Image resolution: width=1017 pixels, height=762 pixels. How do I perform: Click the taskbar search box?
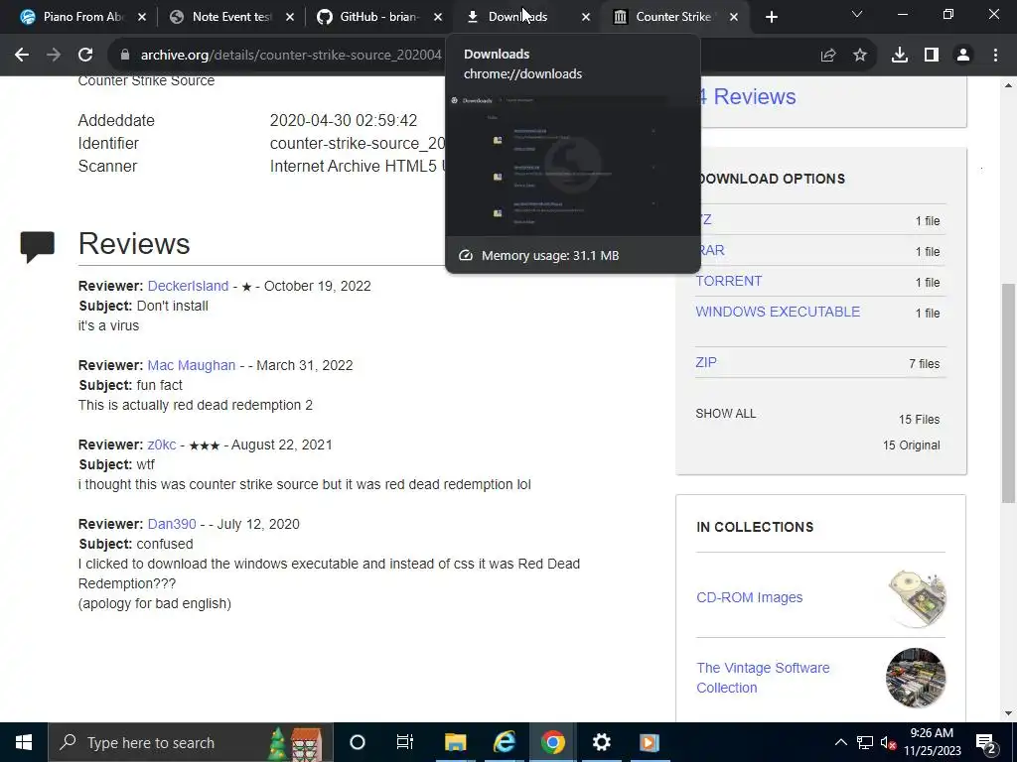pos(191,742)
